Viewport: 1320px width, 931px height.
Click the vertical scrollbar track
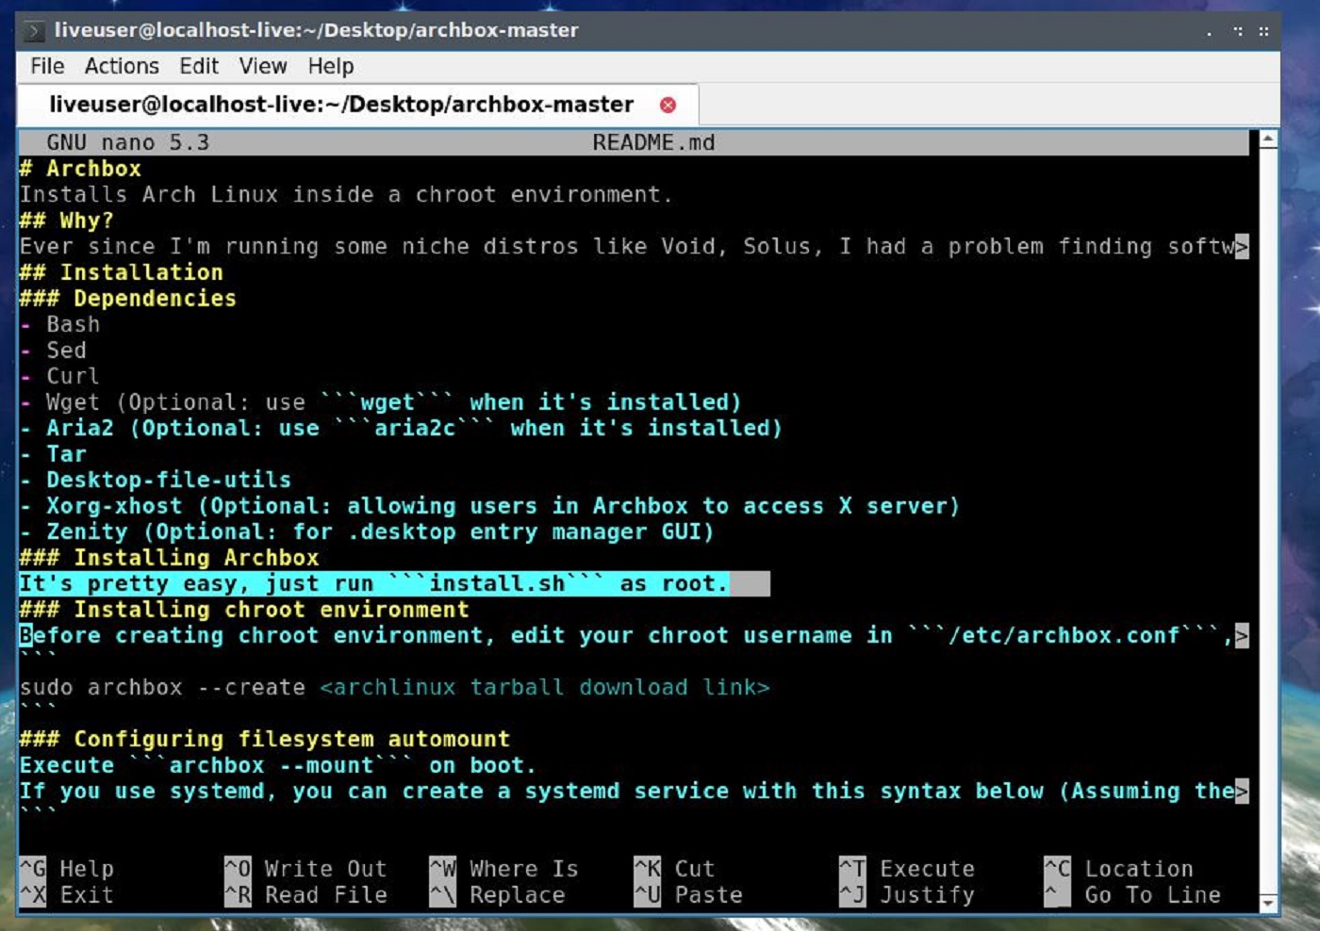point(1268,518)
